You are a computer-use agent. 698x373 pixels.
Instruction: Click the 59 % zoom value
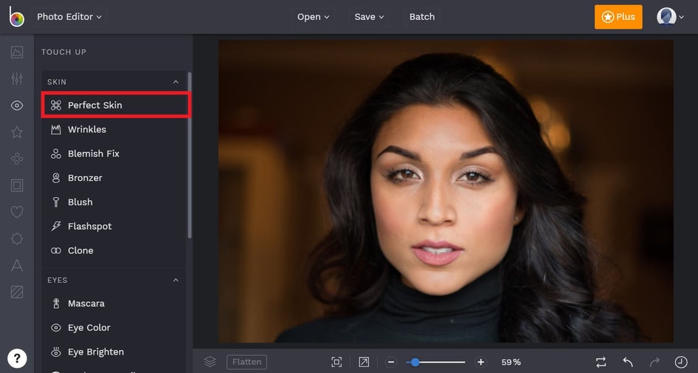point(511,362)
